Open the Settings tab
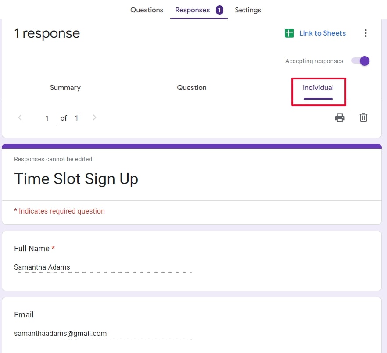The height and width of the screenshot is (353, 387). (248, 10)
